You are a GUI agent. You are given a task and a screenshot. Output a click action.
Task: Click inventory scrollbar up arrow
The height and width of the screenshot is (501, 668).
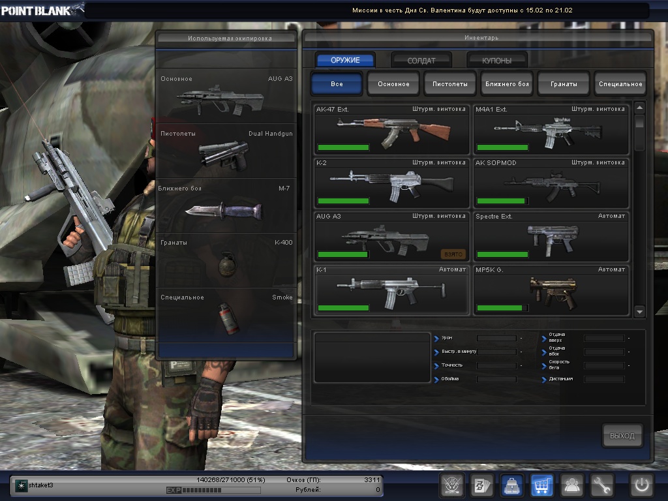[x=639, y=108]
